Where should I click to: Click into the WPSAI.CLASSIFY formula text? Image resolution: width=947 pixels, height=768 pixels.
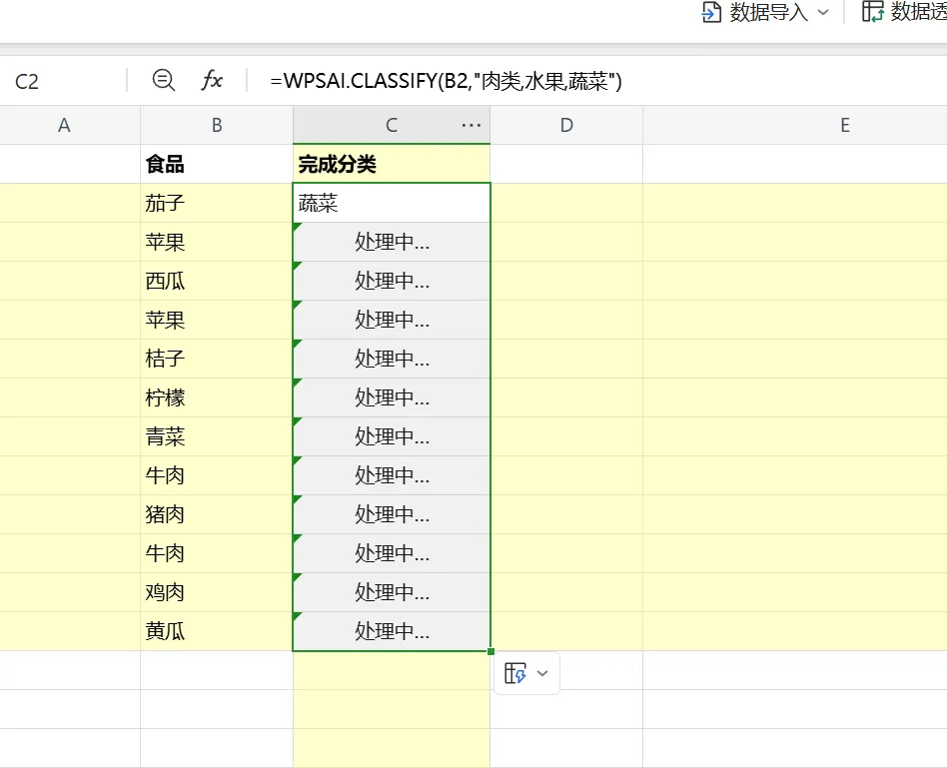click(447, 81)
